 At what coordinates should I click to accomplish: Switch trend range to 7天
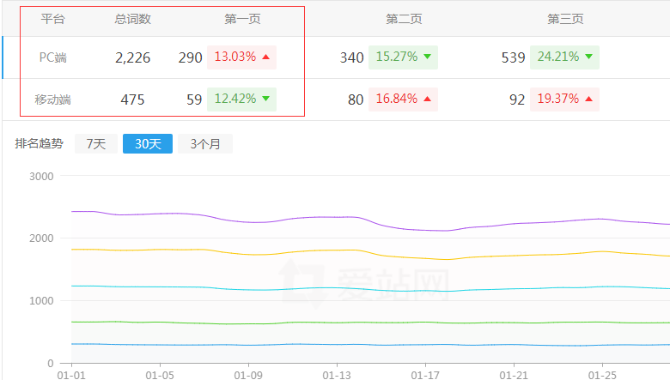(95, 144)
